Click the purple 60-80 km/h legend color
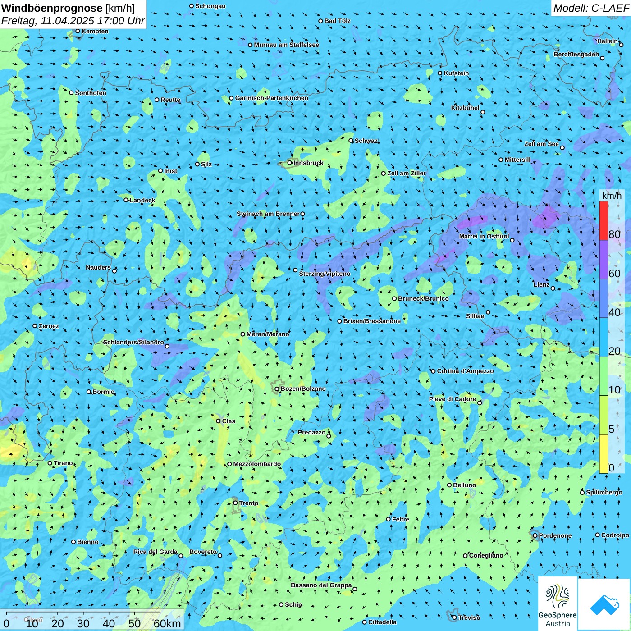Viewport: 631px width, 631px height. 604,260
